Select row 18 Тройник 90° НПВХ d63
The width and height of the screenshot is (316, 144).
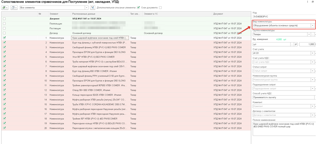coord(126,119)
